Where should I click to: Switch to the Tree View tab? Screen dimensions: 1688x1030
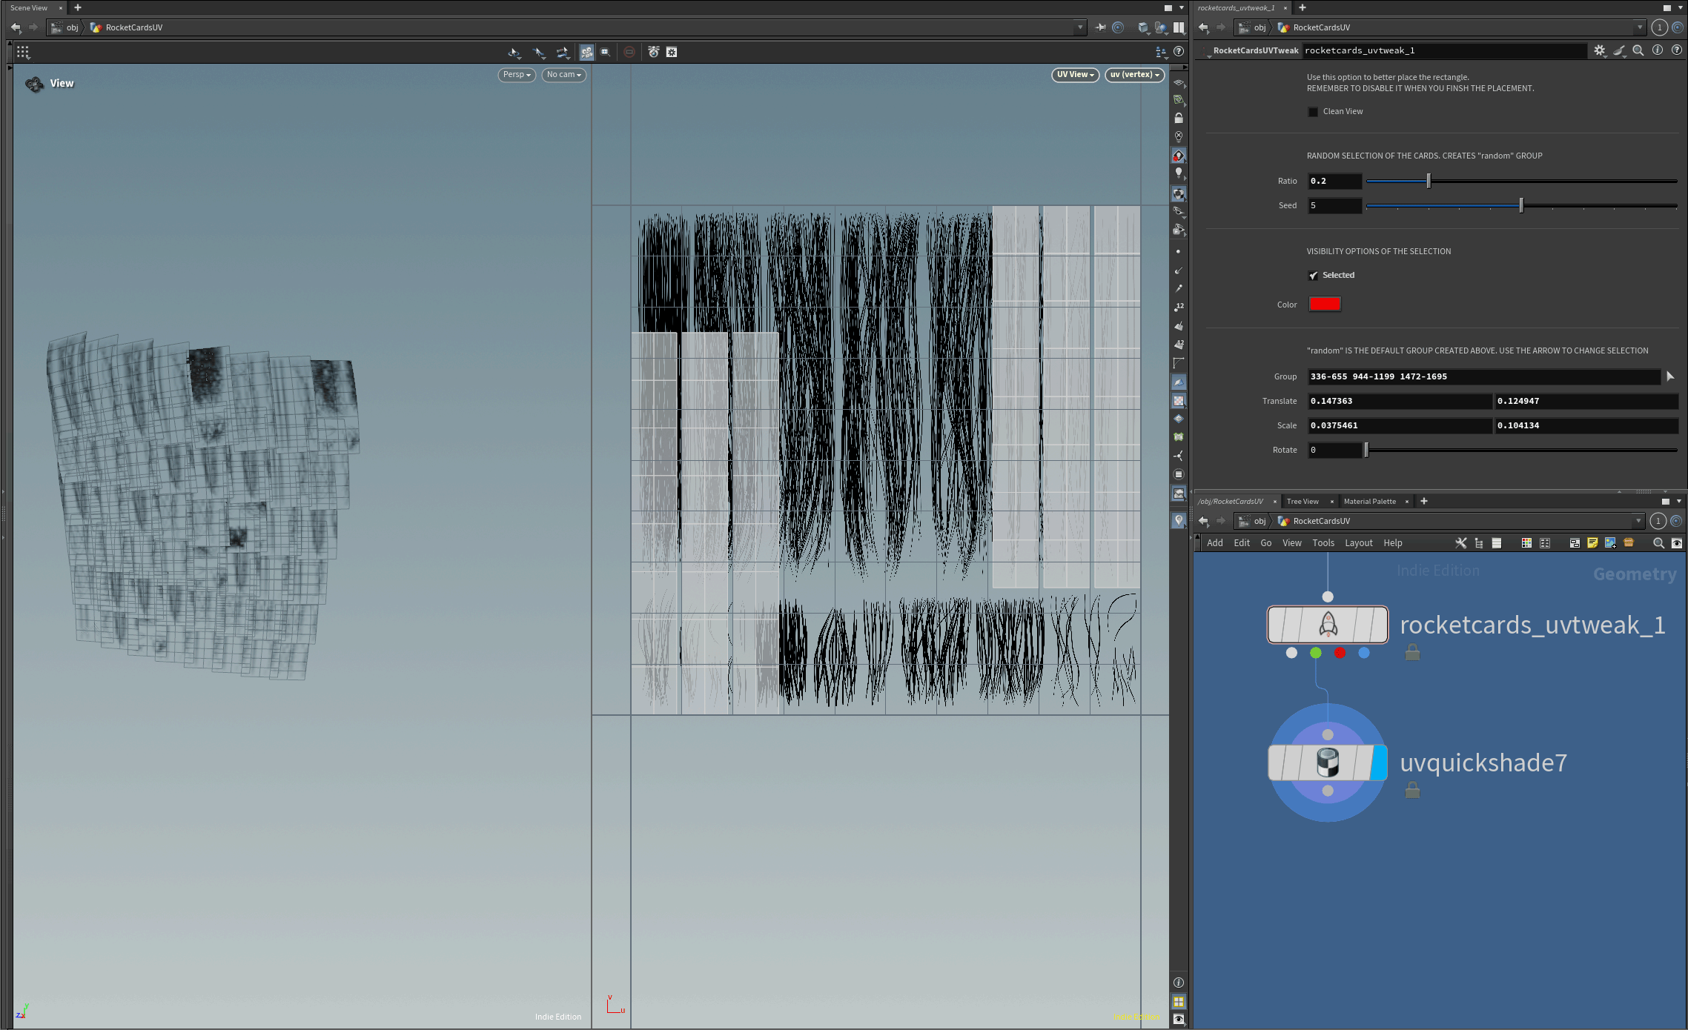1303,502
